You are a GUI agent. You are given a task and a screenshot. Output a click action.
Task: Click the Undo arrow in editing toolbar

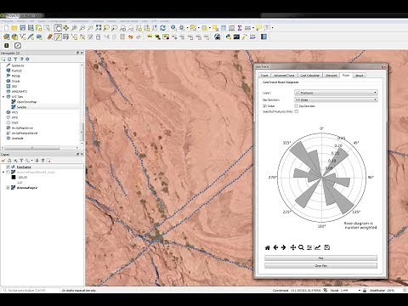(x=130, y=37)
